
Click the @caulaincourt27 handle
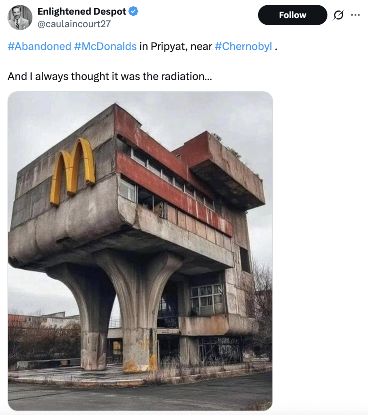pos(74,24)
